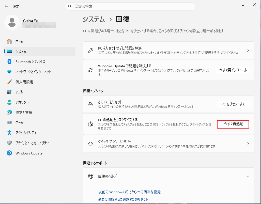Click the 個人用設定 paintbrush icon
Image resolution: width=261 pixels, height=204 pixels.
9,82
